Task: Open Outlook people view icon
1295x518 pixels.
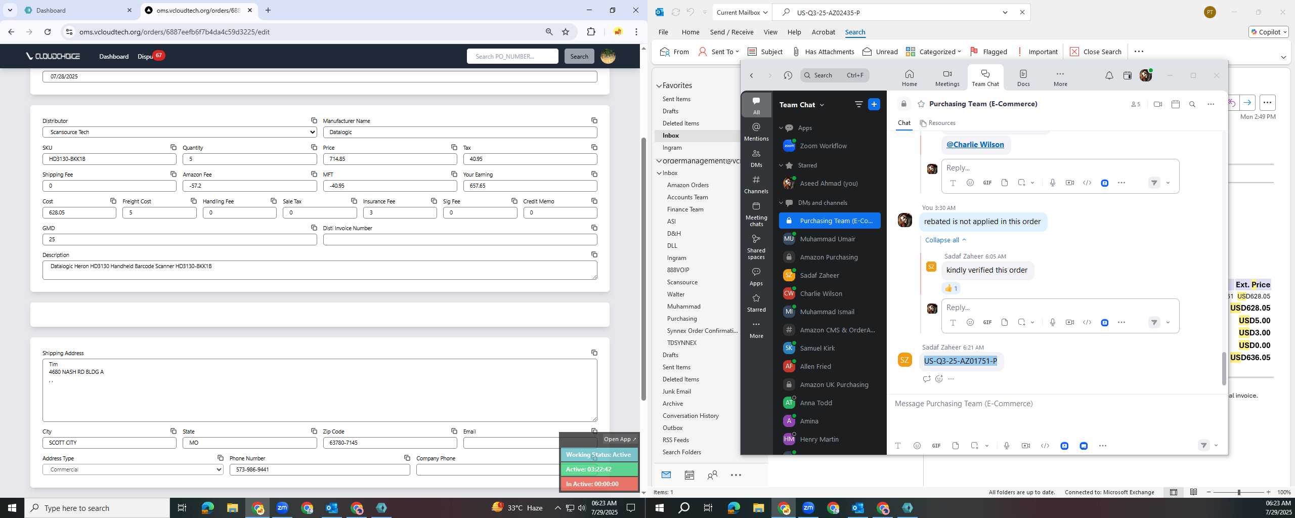Action: 712,475
